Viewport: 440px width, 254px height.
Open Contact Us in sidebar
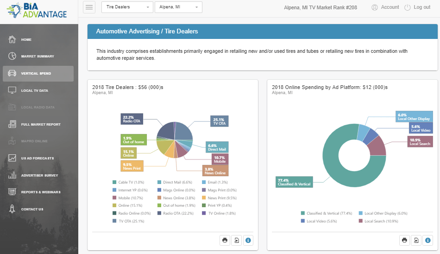pos(38,209)
